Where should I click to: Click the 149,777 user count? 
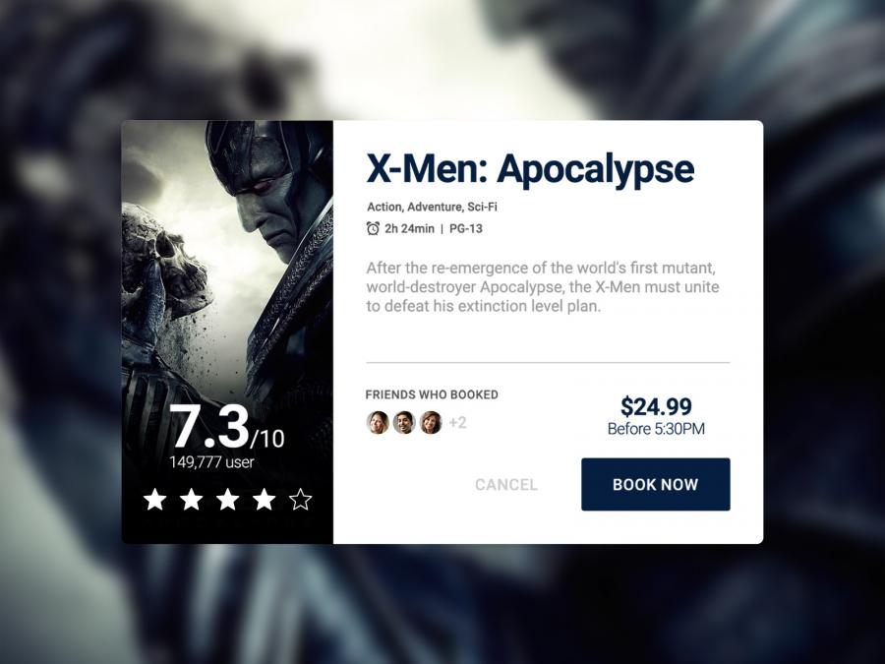coord(211,462)
